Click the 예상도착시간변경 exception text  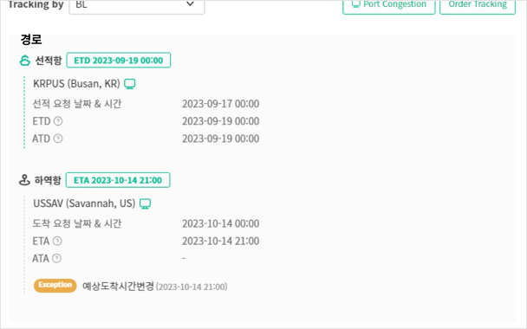pyautogui.click(x=118, y=287)
